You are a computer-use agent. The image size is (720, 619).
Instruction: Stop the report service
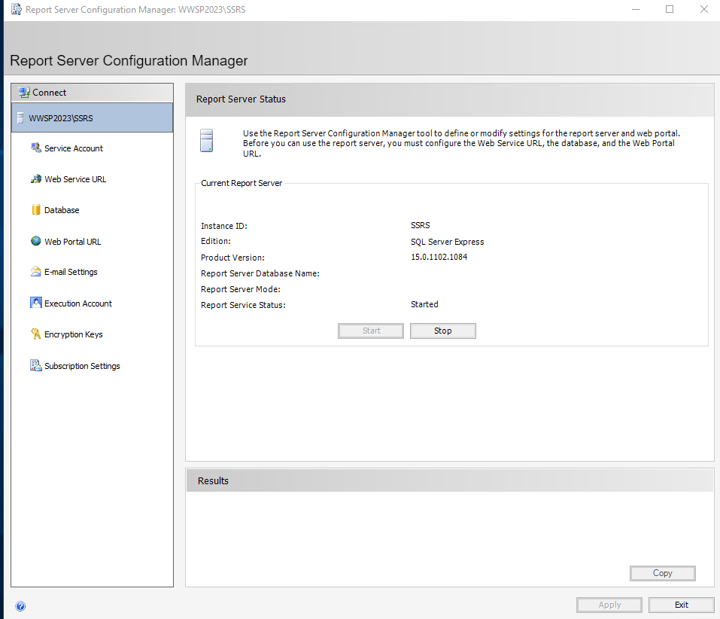click(x=443, y=331)
